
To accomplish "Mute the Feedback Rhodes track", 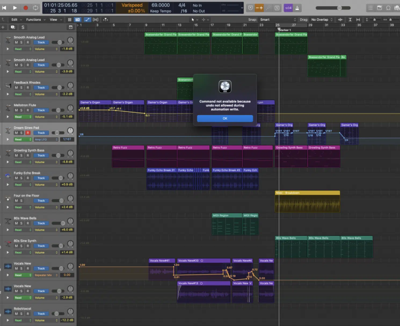I will click(16, 88).
